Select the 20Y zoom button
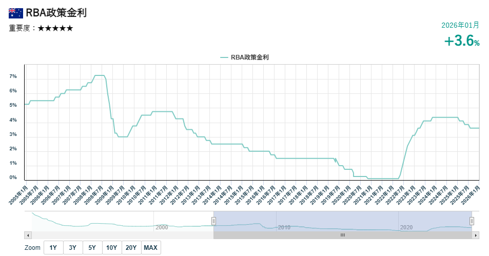The image size is (489, 256). click(131, 248)
